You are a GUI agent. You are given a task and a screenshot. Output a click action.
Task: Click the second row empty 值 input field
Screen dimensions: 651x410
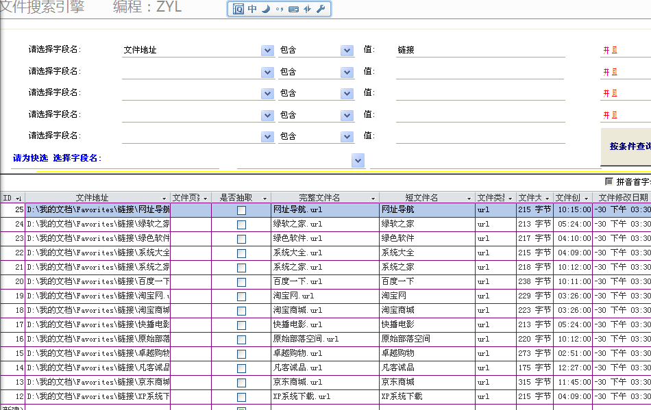pos(480,72)
